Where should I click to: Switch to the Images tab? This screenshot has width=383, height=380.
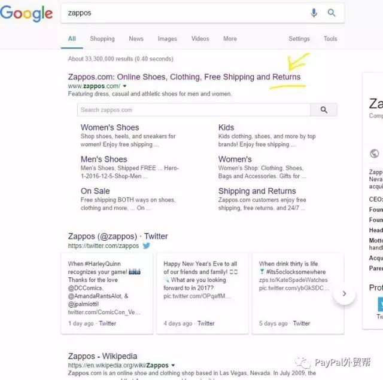tap(168, 39)
